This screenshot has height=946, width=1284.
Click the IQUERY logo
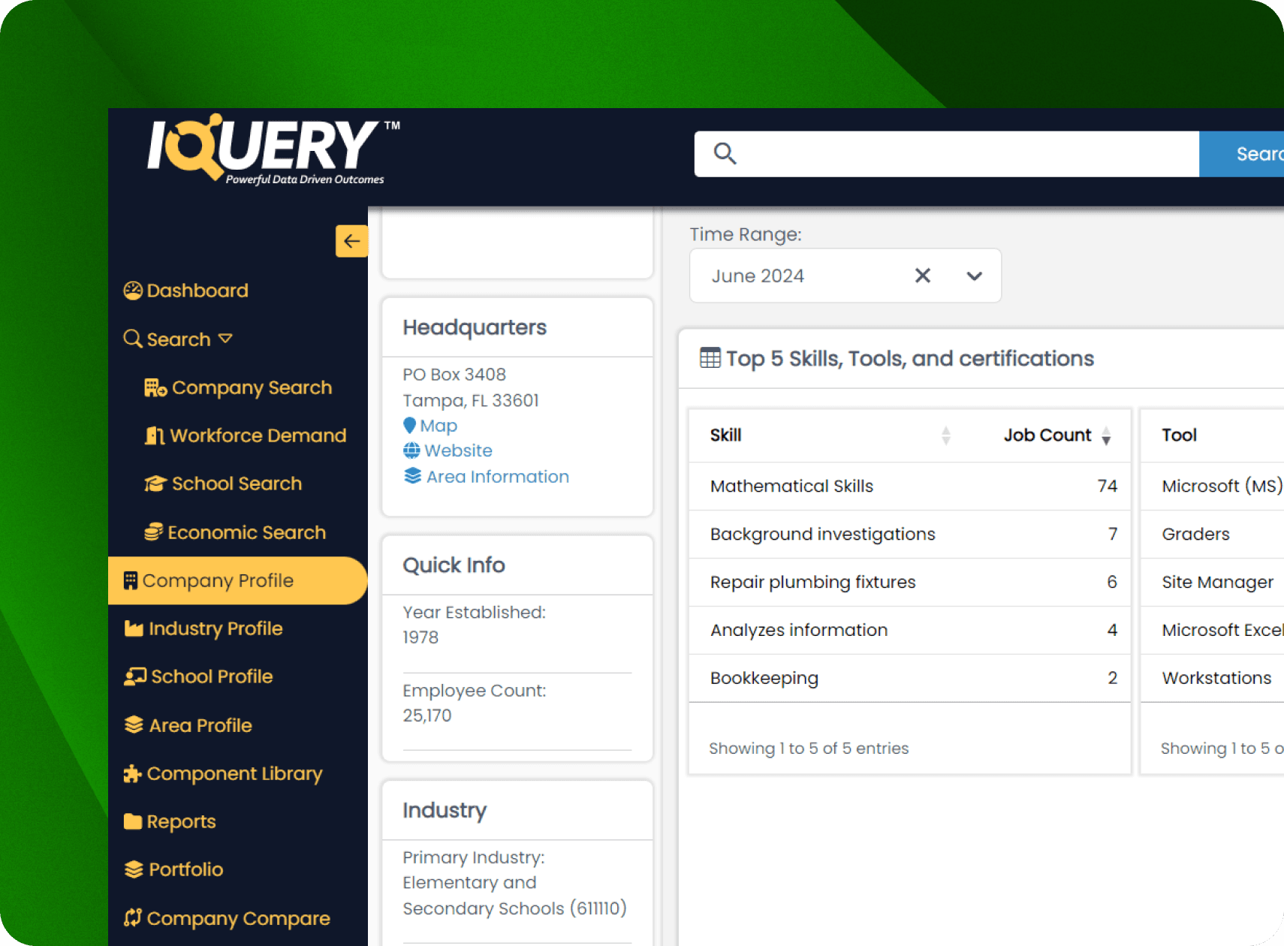click(274, 150)
